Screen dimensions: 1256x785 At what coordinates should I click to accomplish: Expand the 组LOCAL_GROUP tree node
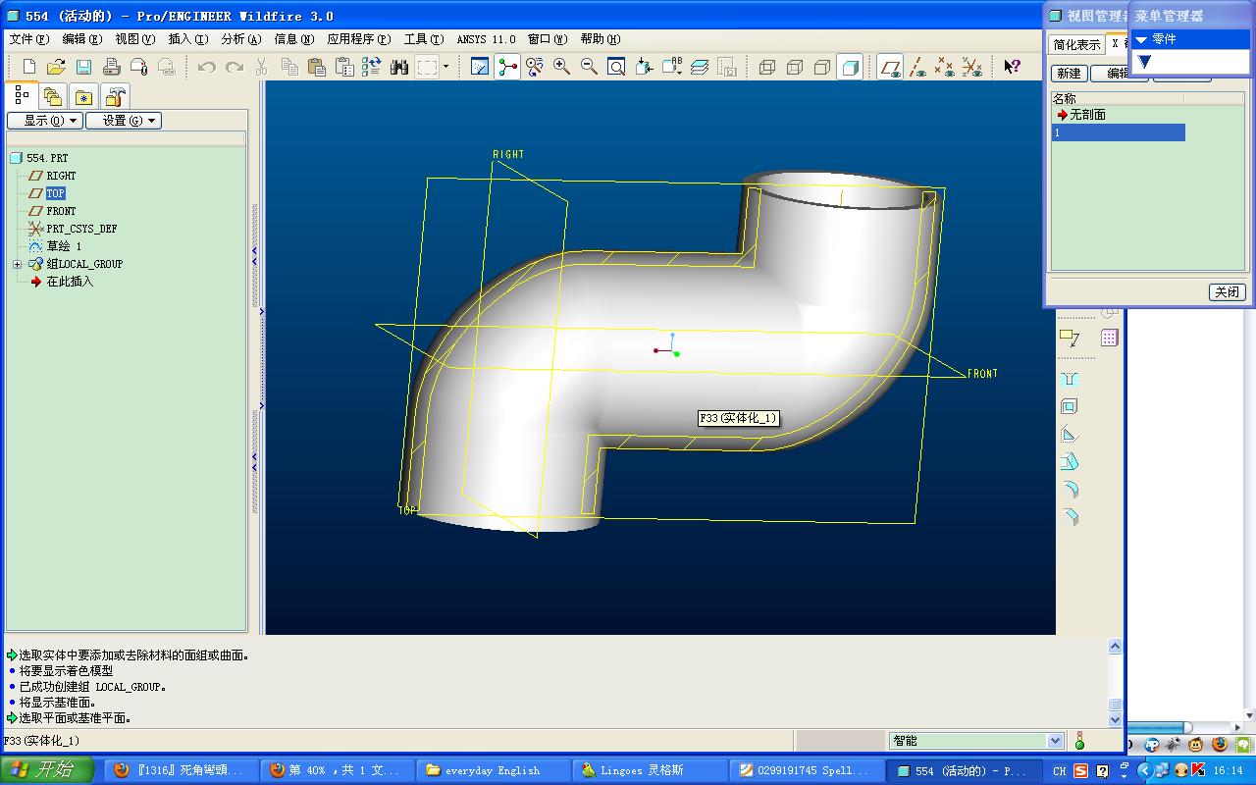click(x=17, y=264)
